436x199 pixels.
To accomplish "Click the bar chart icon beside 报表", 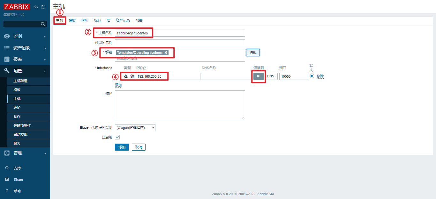I will tap(7, 59).
